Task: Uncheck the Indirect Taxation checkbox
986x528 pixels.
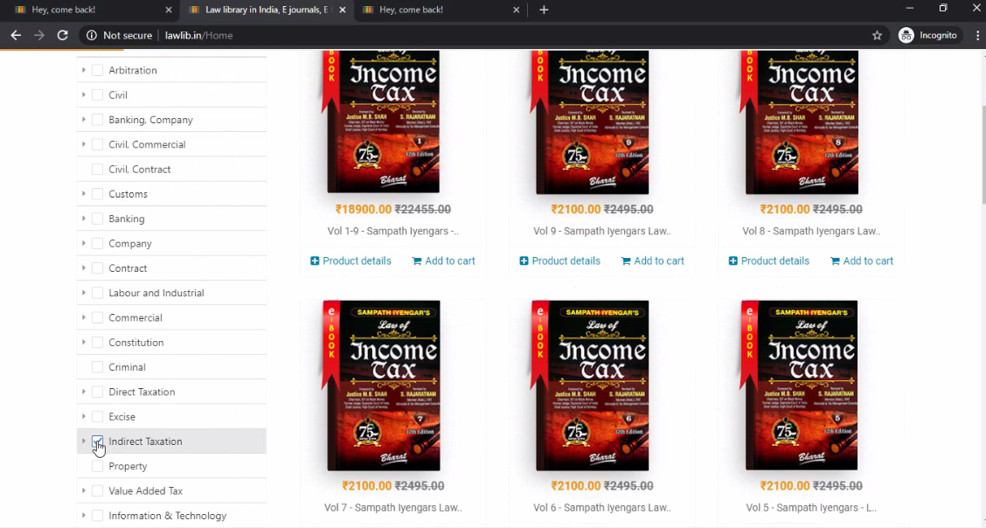Action: tap(98, 441)
